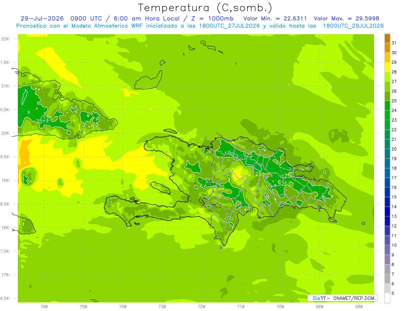
Task: Click the '76W' longitude label
Action: 44,307
